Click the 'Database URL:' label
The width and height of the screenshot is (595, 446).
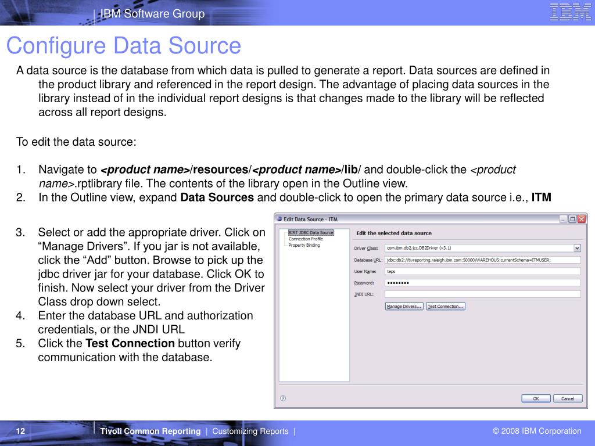[x=368, y=260]
